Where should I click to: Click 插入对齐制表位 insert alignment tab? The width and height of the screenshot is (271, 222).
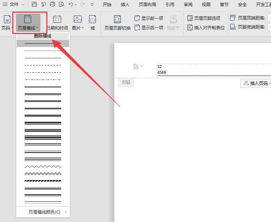tap(206, 27)
